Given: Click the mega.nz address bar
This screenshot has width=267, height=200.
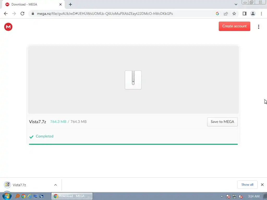Looking at the screenshot, I should [x=105, y=14].
